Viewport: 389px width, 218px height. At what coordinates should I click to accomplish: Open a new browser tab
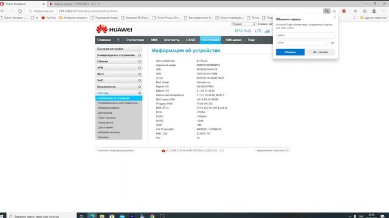coord(99,4)
